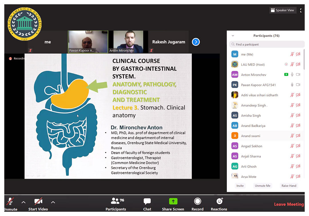Click the LAU MED host avatar icon
This screenshot has width=309, height=216.
point(235,64)
